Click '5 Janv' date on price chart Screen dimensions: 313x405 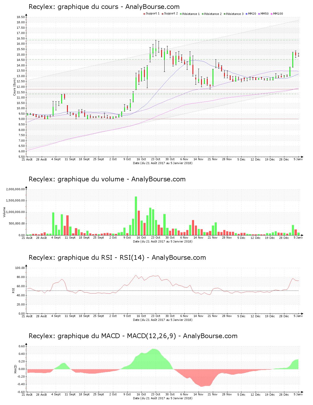click(x=298, y=159)
